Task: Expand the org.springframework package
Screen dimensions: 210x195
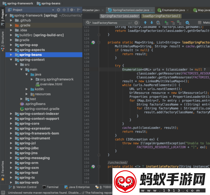Action: 32,80
